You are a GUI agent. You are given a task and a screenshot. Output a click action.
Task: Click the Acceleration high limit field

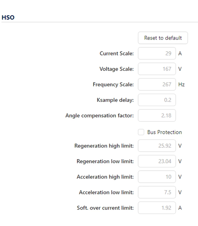(x=157, y=177)
